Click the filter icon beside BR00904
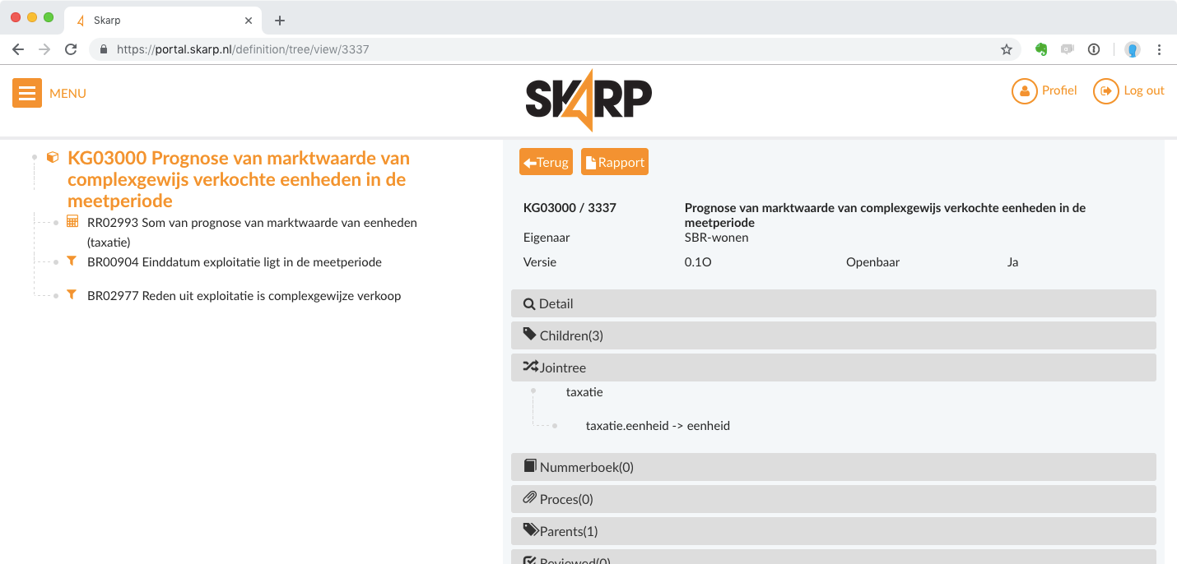1177x564 pixels. click(72, 261)
